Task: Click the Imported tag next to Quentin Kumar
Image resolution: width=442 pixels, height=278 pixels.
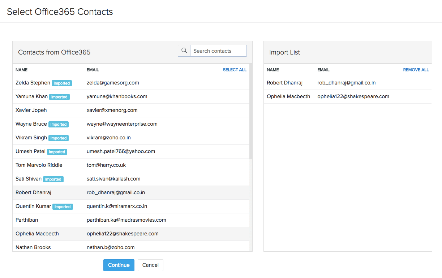Action: (x=63, y=207)
